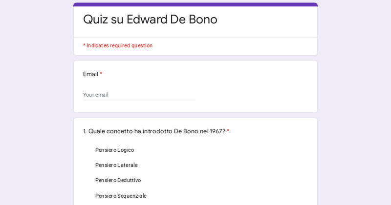Click asterisk before "Indicates required question"
391x205 pixels.
point(84,45)
